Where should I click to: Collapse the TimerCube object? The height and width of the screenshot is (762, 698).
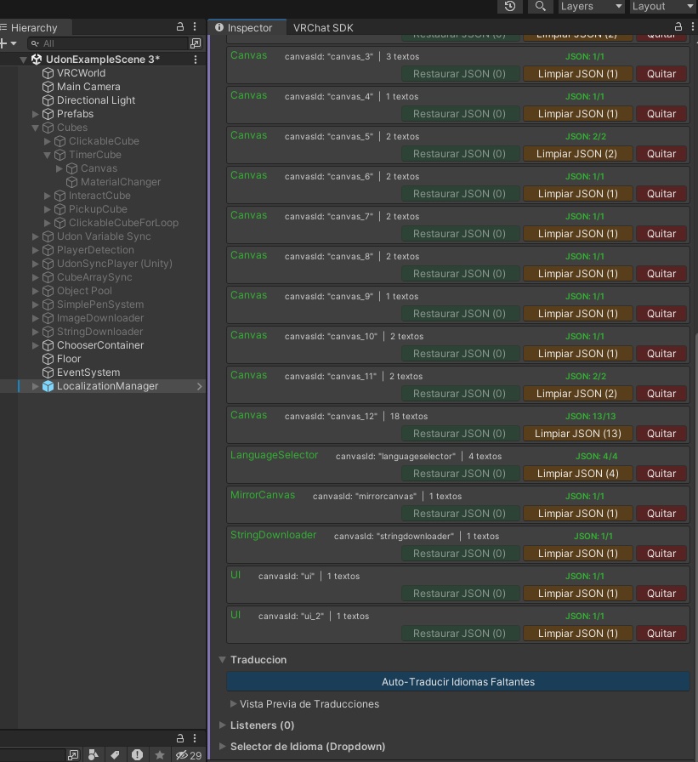(x=47, y=155)
